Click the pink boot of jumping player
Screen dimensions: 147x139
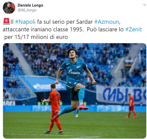(x=83, y=107)
